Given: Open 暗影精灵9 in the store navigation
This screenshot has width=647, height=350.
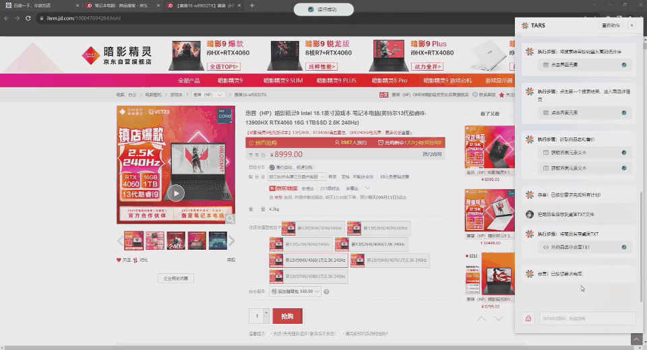Looking at the screenshot, I should pos(230,80).
